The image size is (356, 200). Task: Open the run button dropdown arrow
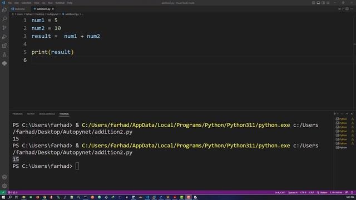343,9
